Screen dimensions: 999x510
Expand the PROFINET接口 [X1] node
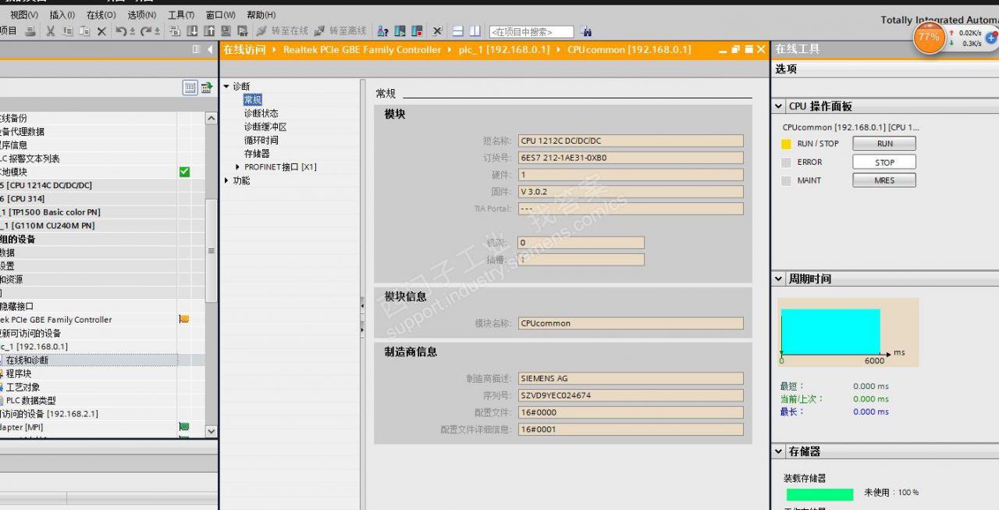[237, 166]
